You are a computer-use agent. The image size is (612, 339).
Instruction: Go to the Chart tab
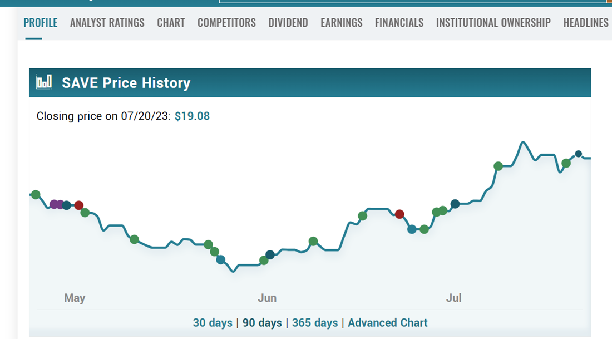171,23
